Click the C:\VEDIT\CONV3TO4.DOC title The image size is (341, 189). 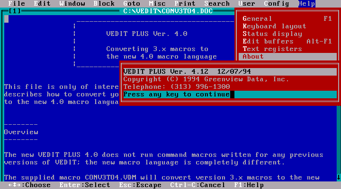pyautogui.click(x=168, y=11)
